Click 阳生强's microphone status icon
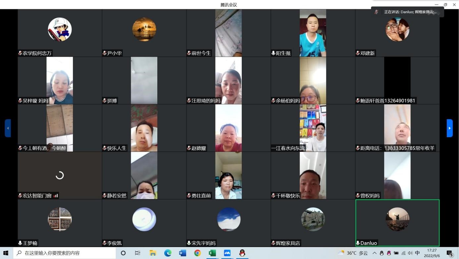 click(273, 53)
